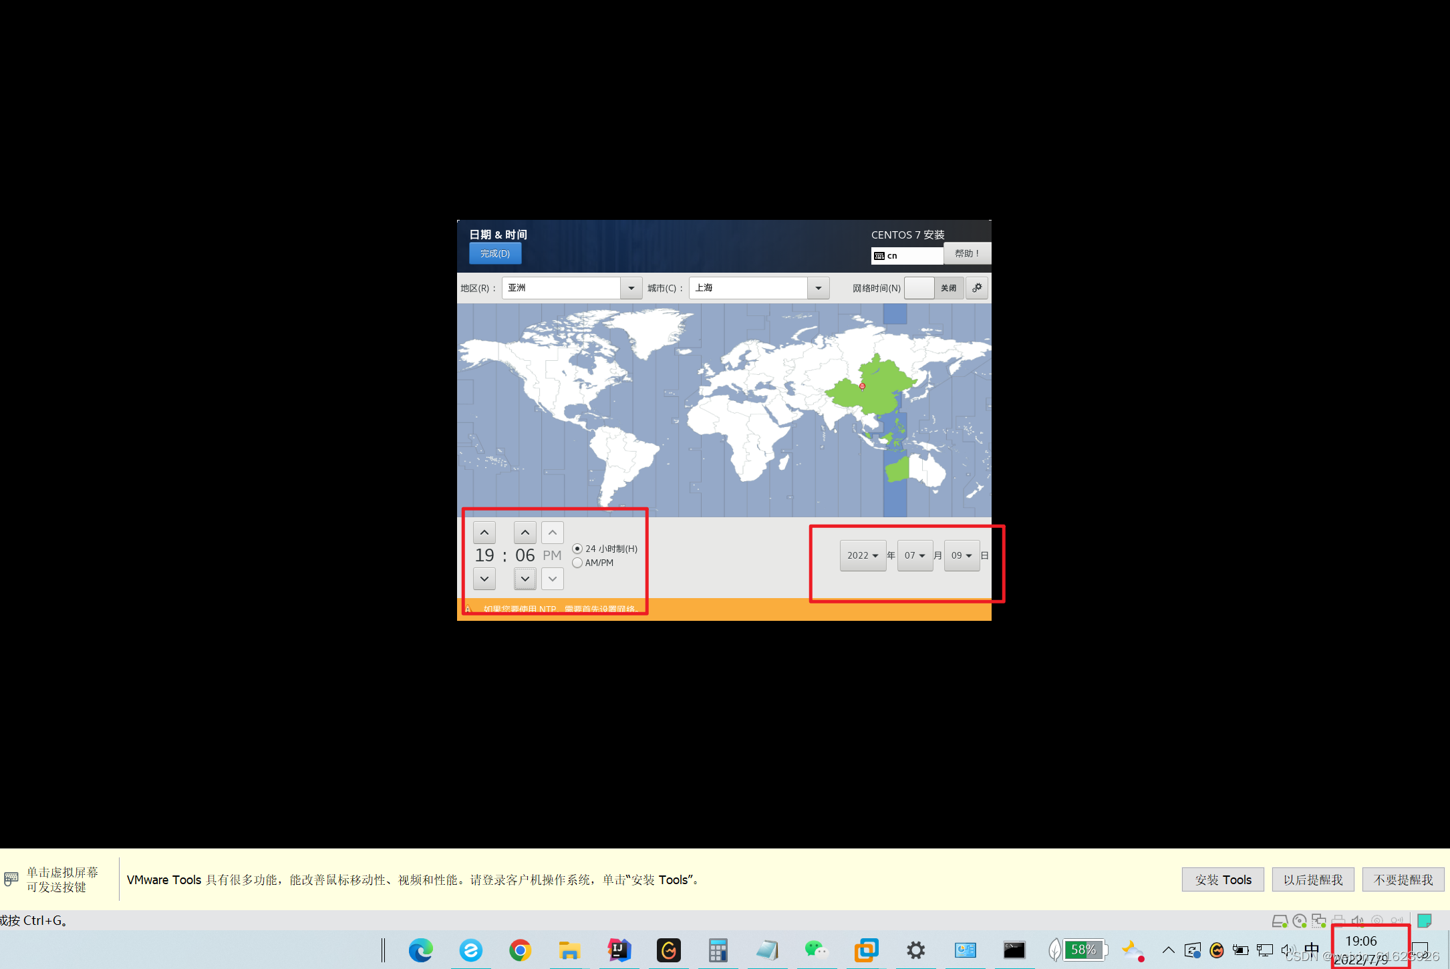Open the month dropdown showing 07
The width and height of the screenshot is (1450, 969).
coord(915,555)
